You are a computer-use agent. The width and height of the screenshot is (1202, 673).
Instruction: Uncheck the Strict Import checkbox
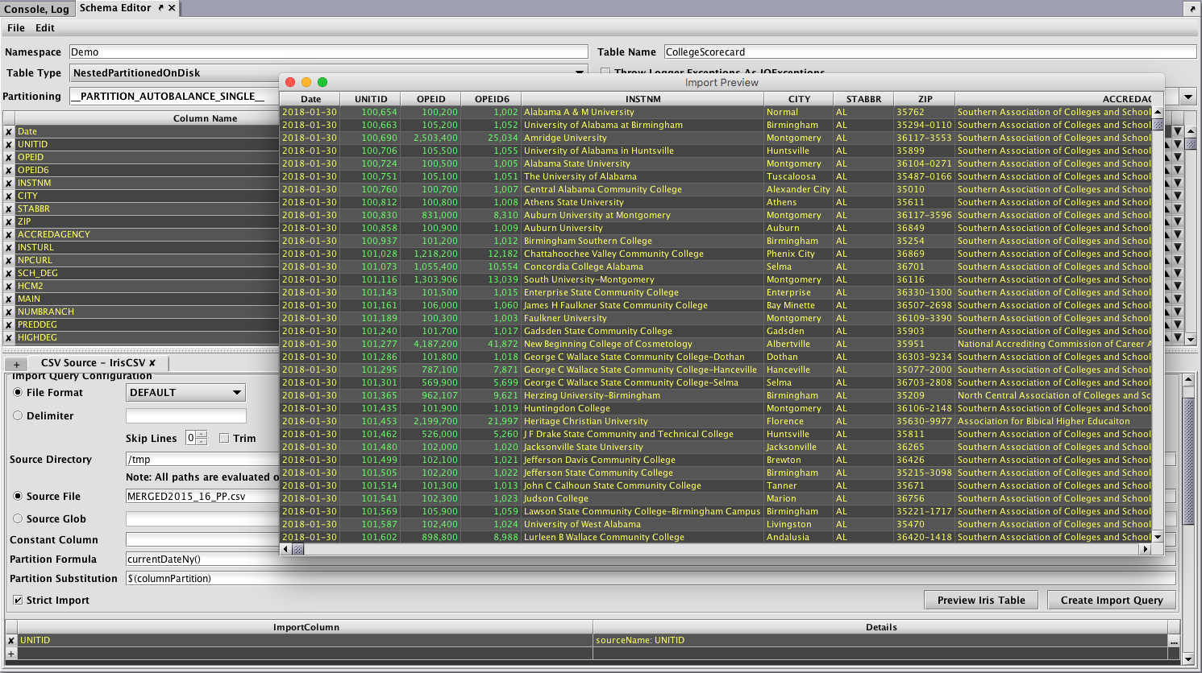18,601
